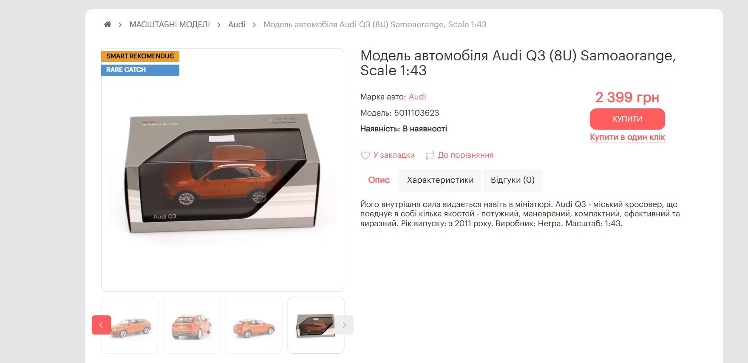Click the RARE CATCH blue badge
Image resolution: width=748 pixels, height=363 pixels.
pos(140,70)
